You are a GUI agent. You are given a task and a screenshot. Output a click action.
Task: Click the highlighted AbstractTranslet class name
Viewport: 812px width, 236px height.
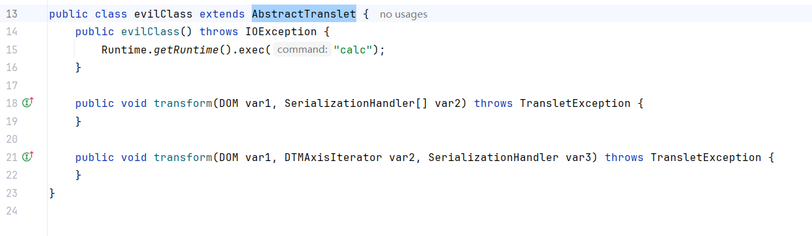304,14
